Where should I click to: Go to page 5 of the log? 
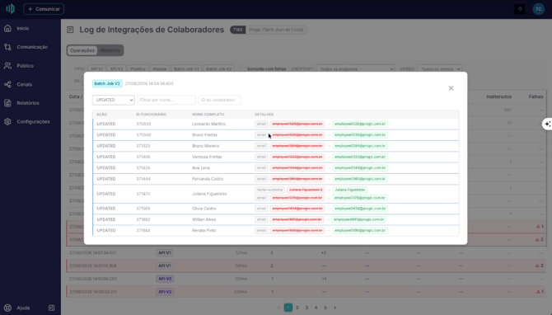[x=325, y=308]
